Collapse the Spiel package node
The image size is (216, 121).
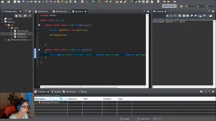(9, 28)
